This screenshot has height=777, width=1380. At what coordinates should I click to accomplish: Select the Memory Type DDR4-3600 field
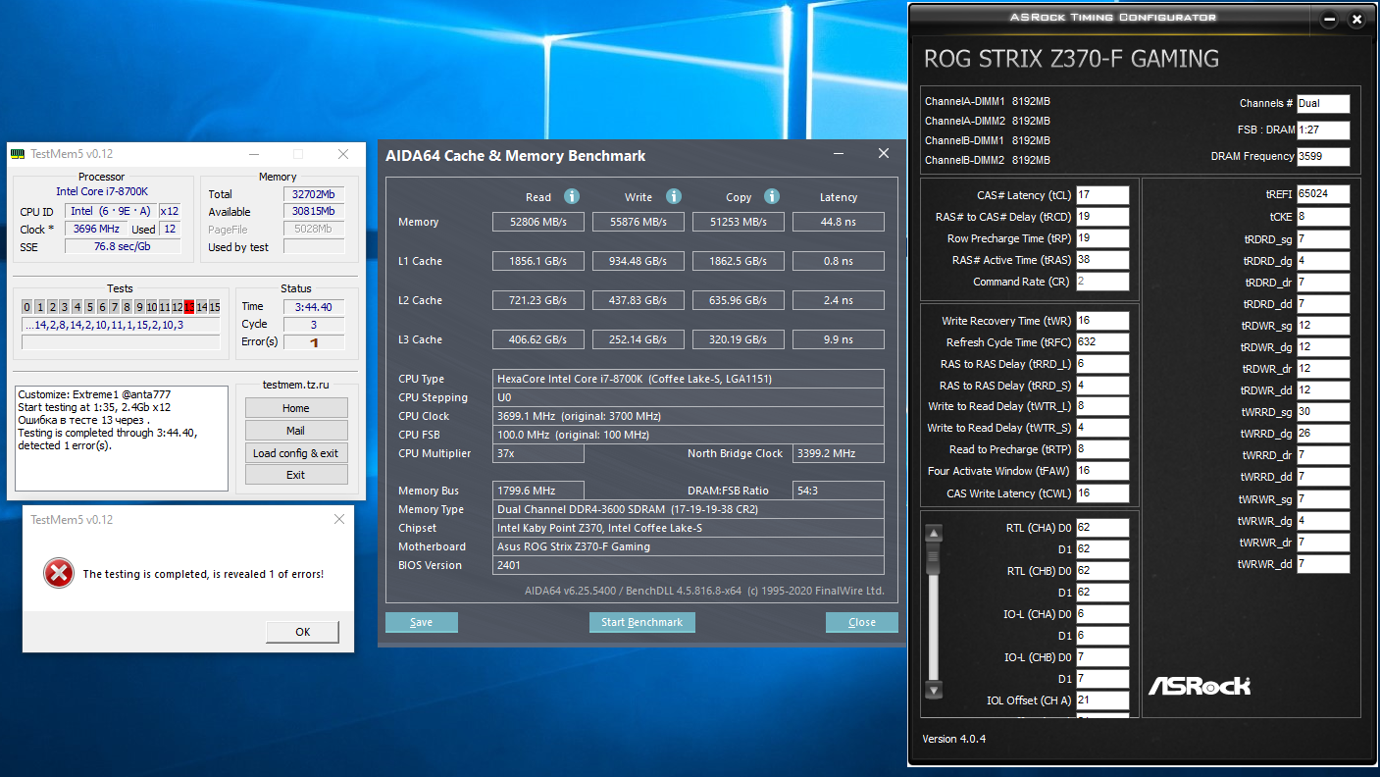pyautogui.click(x=689, y=509)
